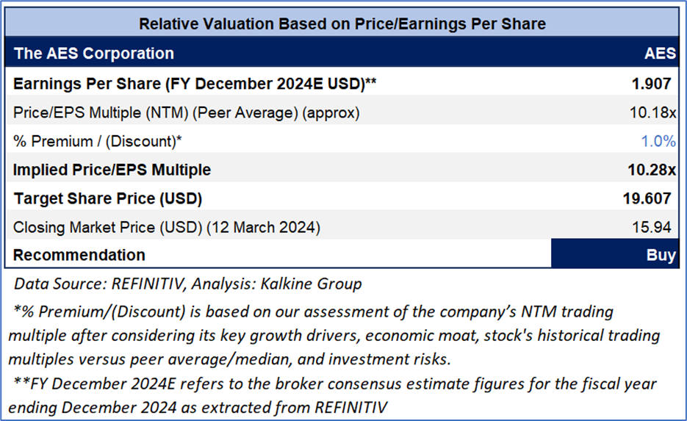Screen dimensions: 687x421
Task: Select the Closing Market Price row label
Action: (167, 227)
